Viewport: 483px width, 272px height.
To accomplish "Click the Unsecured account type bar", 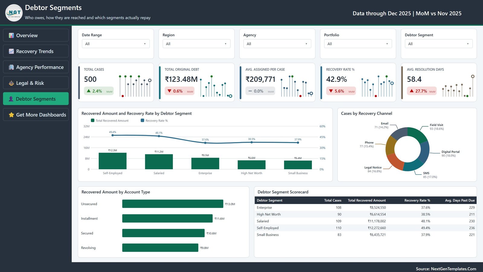I will pos(173,204).
